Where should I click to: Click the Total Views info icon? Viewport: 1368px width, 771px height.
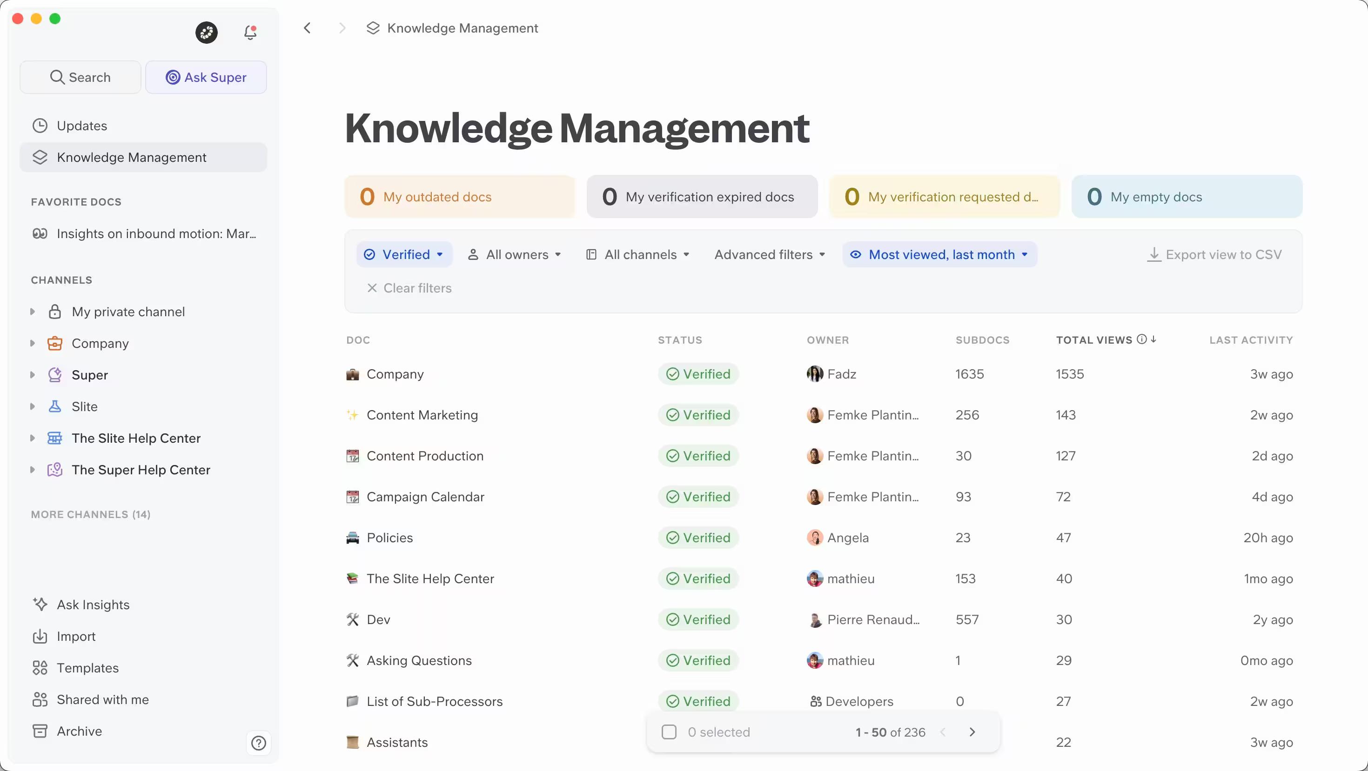pos(1141,339)
